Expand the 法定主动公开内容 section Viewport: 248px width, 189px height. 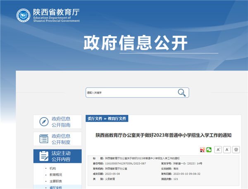61,156
